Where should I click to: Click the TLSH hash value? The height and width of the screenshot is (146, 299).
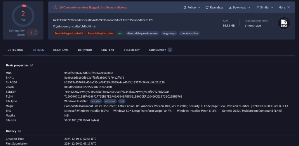click(123, 96)
